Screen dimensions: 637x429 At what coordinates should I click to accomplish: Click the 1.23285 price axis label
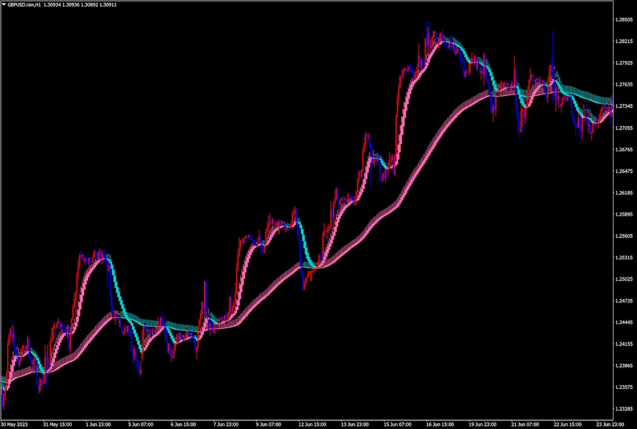tap(624, 409)
